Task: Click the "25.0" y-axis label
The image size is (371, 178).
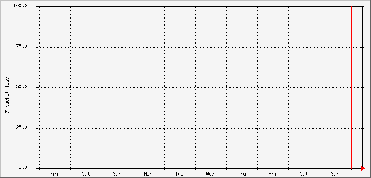Action: (x=22, y=128)
